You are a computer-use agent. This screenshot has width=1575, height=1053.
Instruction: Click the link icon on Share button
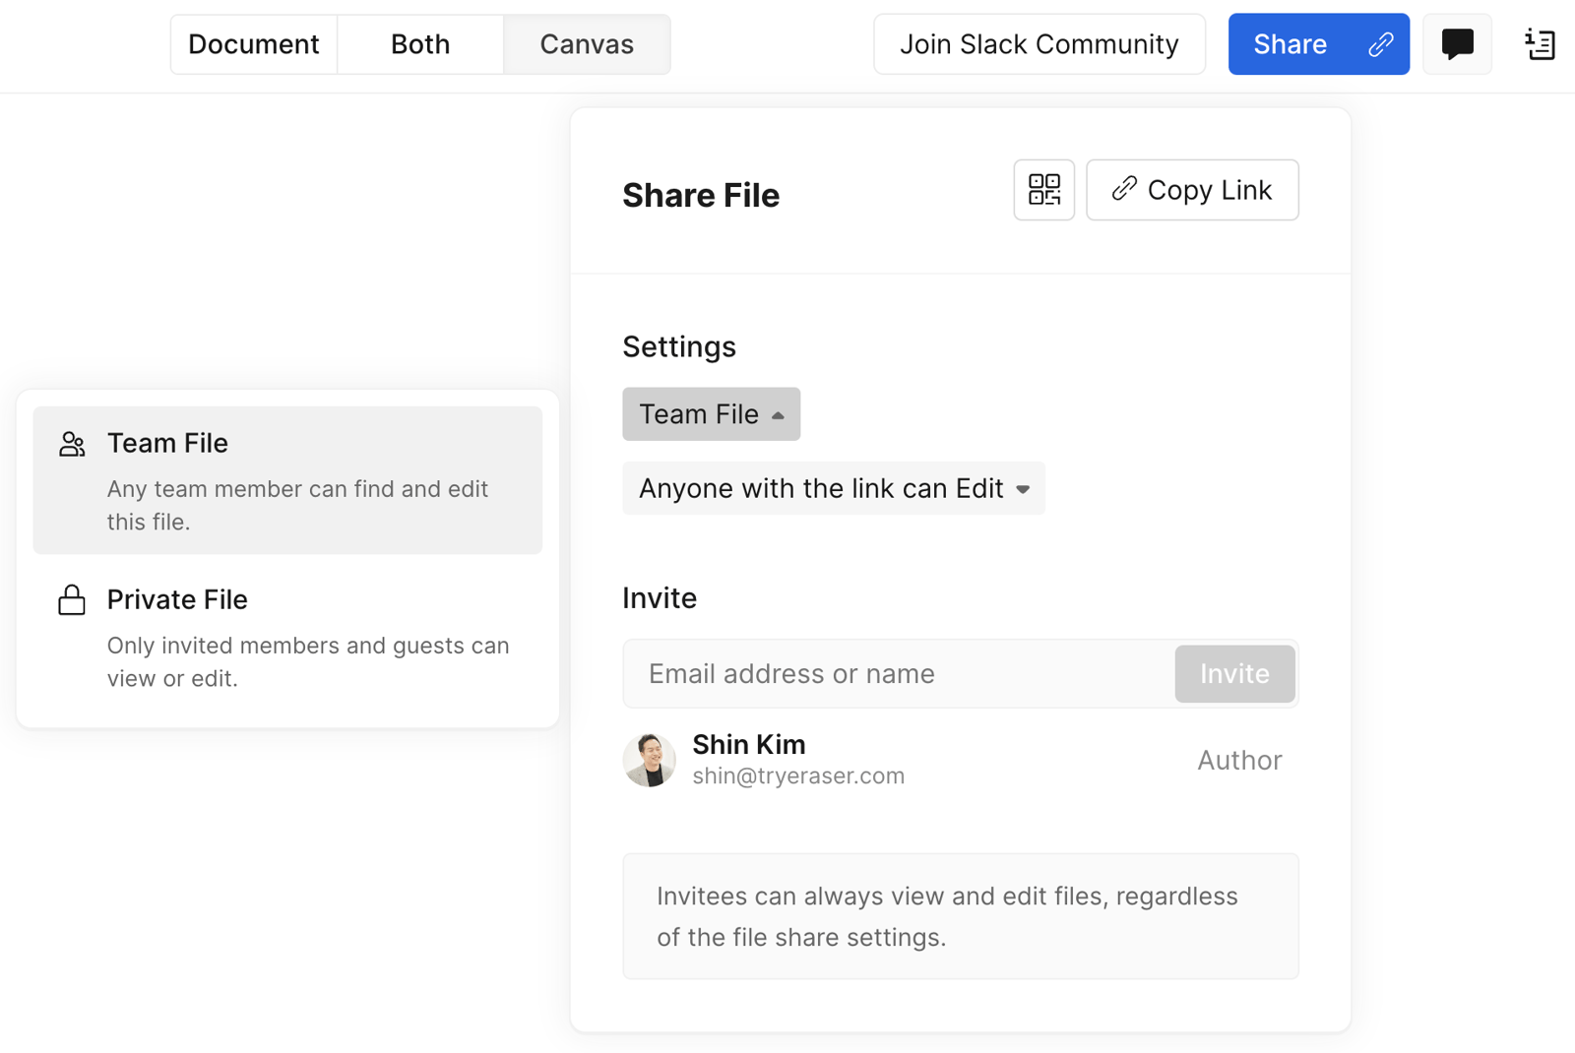click(x=1380, y=44)
